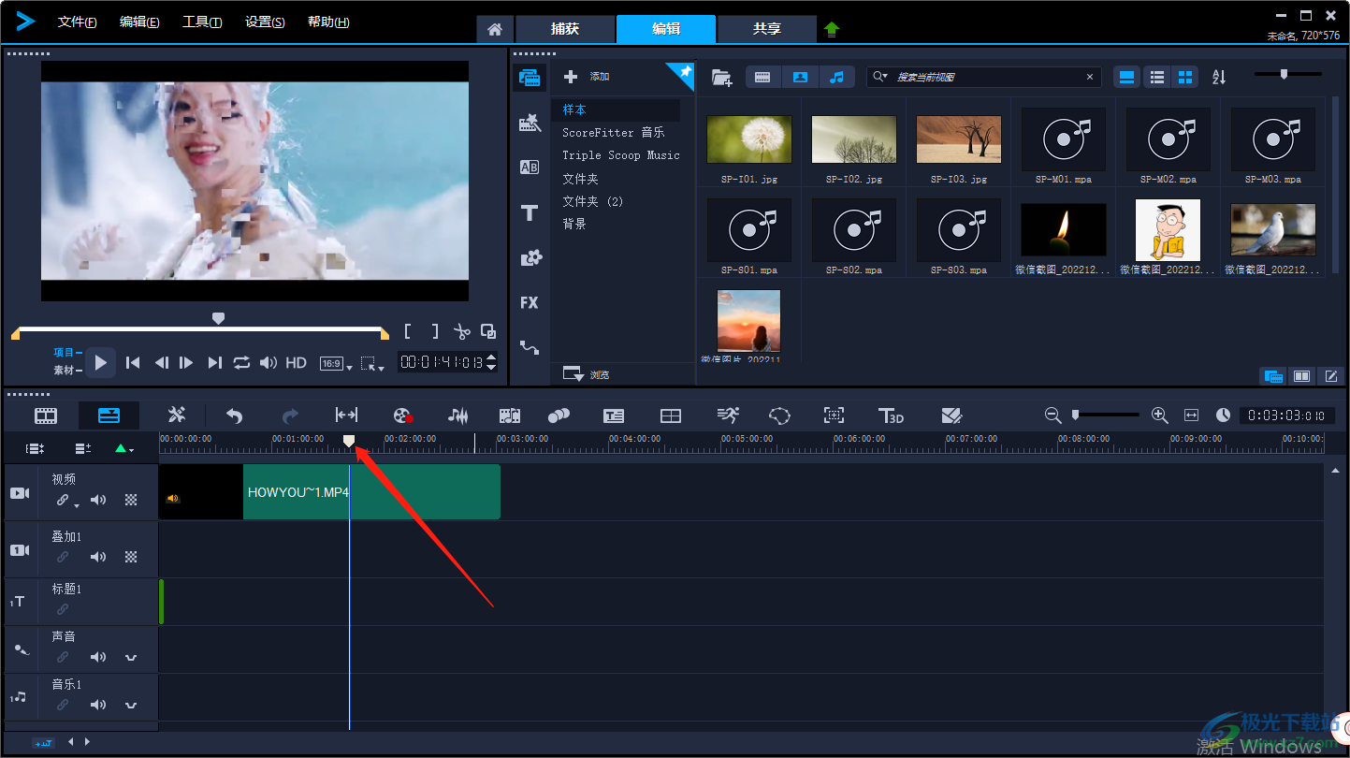Open the auto music tool
This screenshot has width=1350, height=758.
(509, 415)
